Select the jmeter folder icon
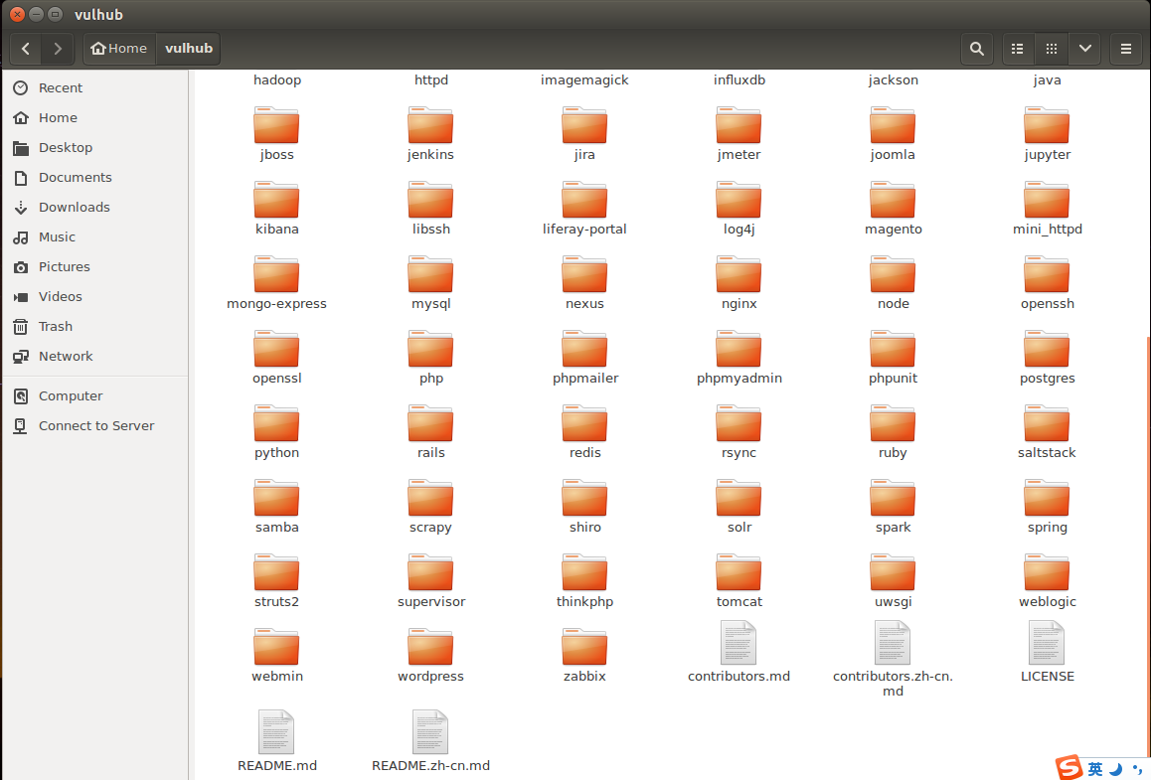The height and width of the screenshot is (780, 1151). click(x=739, y=125)
